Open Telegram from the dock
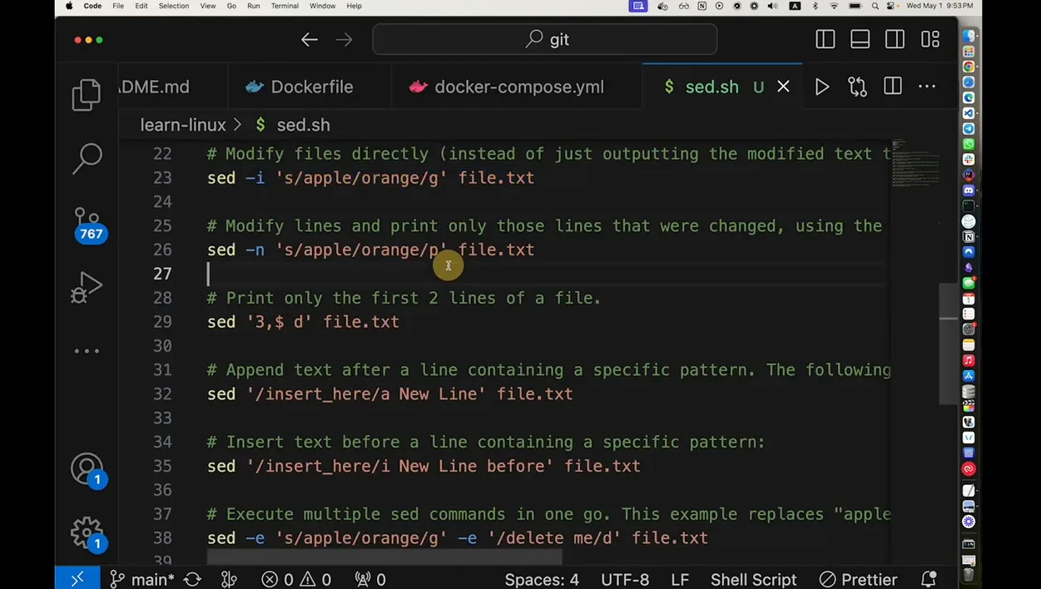This screenshot has height=589, width=1041. (x=969, y=129)
